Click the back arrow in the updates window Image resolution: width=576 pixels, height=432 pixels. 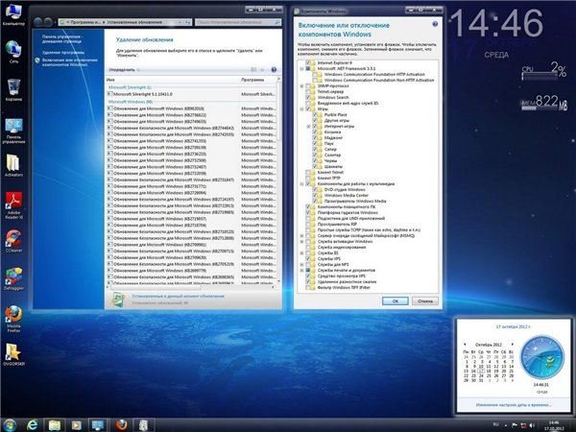[37, 22]
